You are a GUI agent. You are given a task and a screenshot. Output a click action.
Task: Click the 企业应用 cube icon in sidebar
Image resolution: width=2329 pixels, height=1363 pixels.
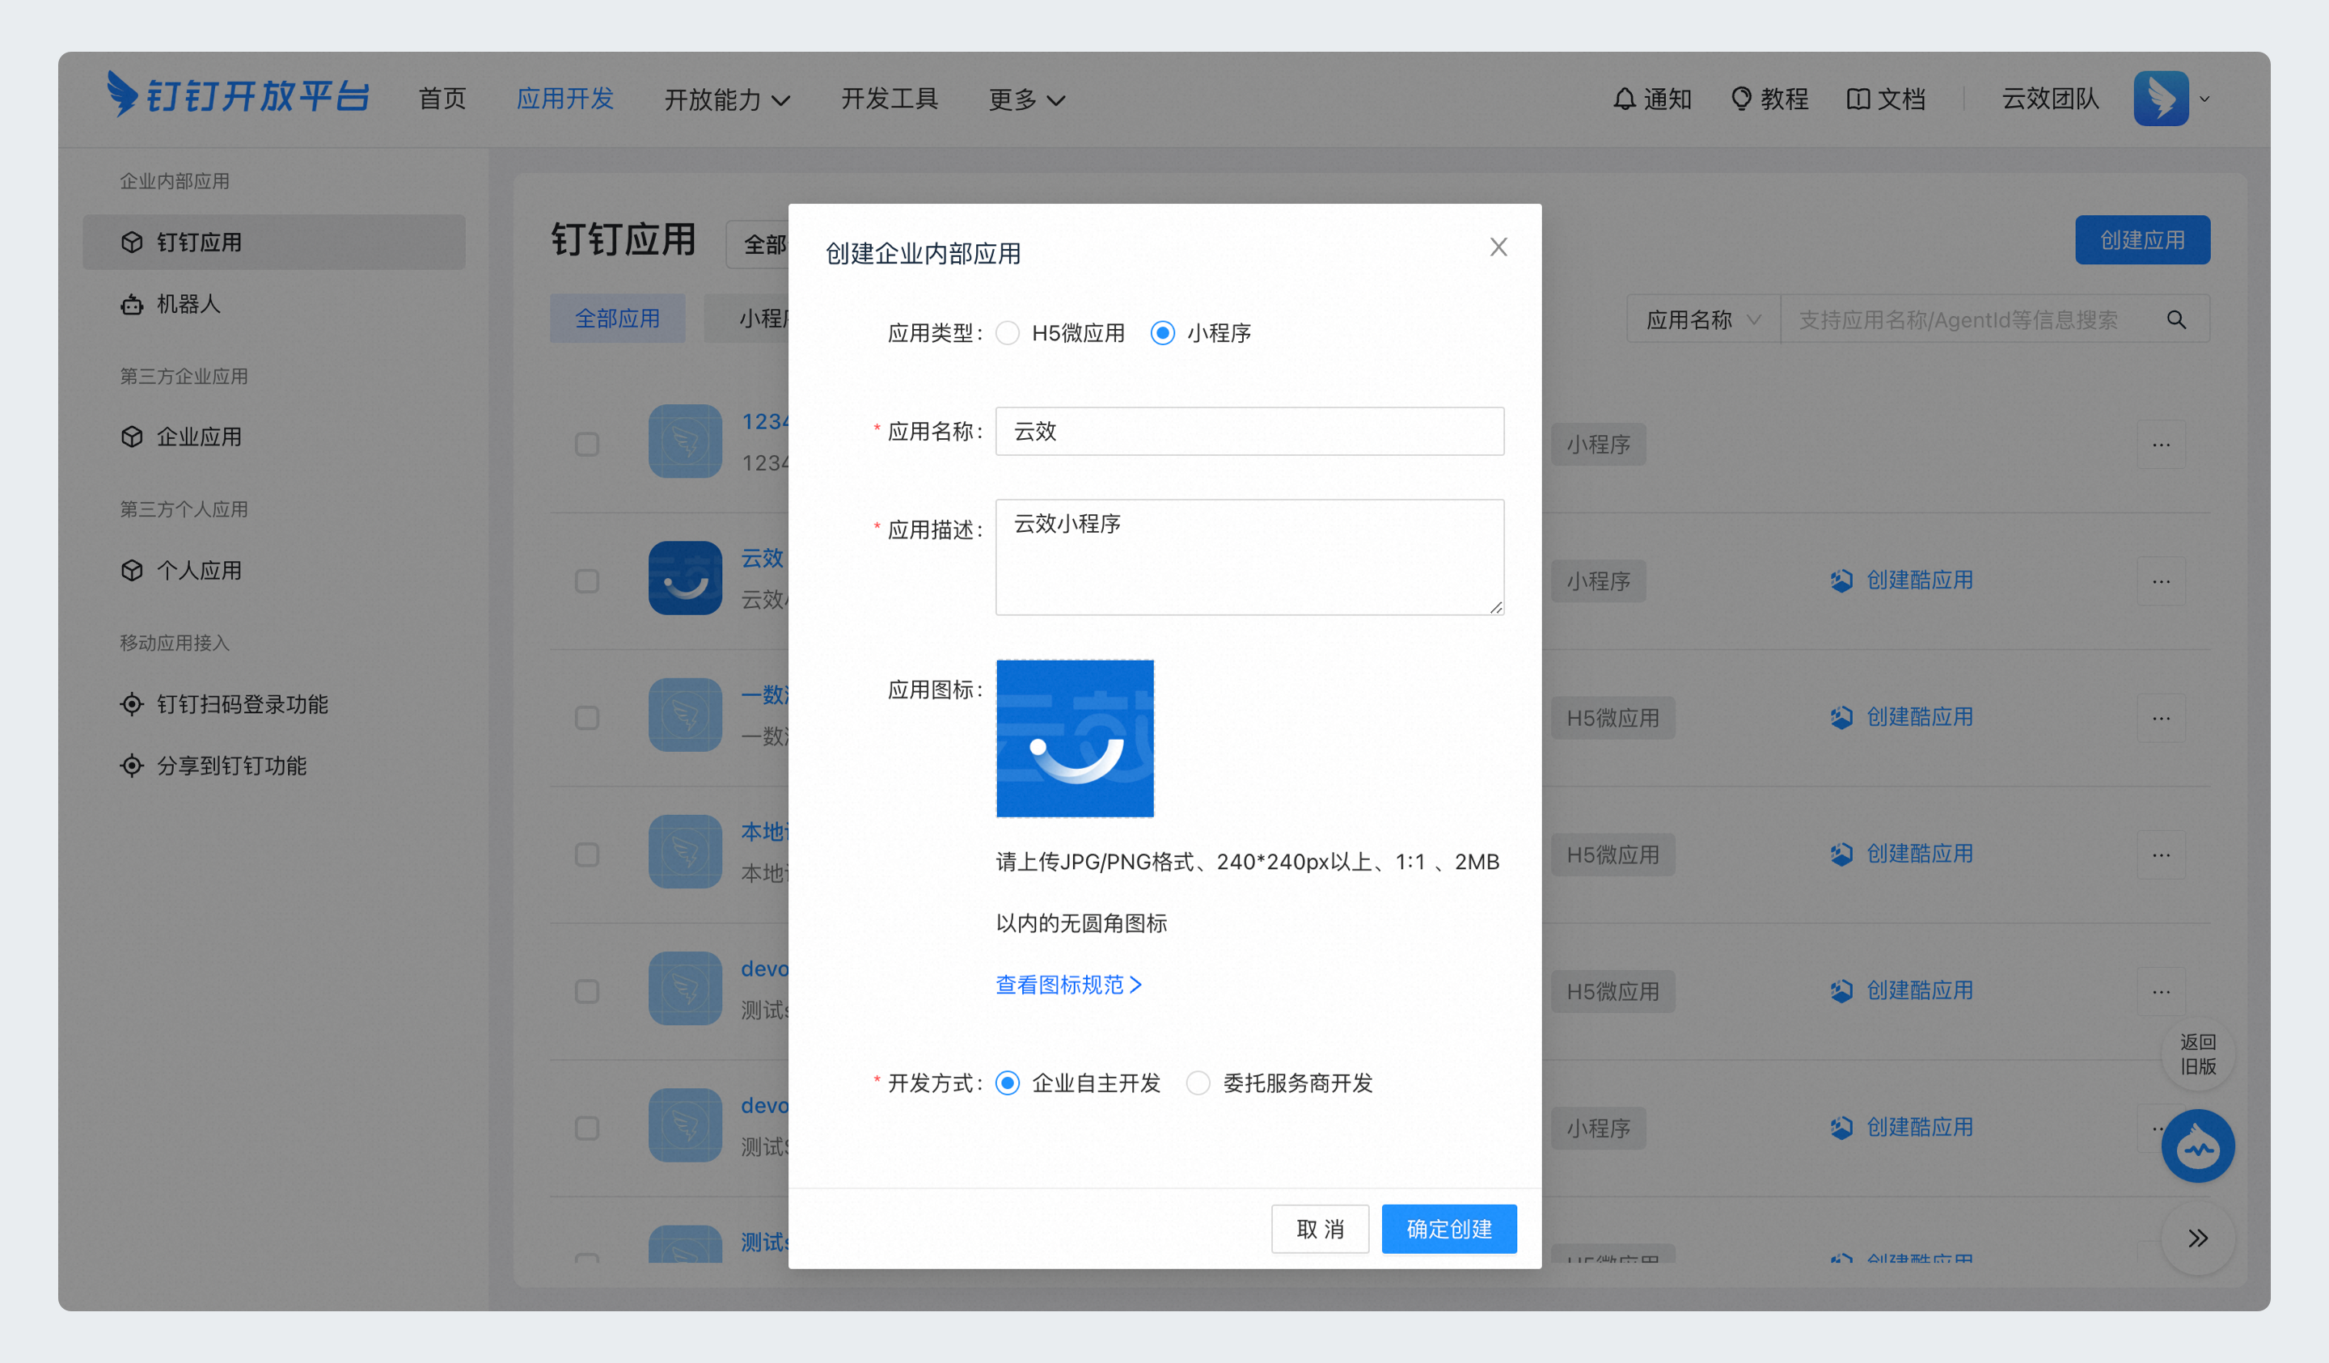click(x=132, y=437)
